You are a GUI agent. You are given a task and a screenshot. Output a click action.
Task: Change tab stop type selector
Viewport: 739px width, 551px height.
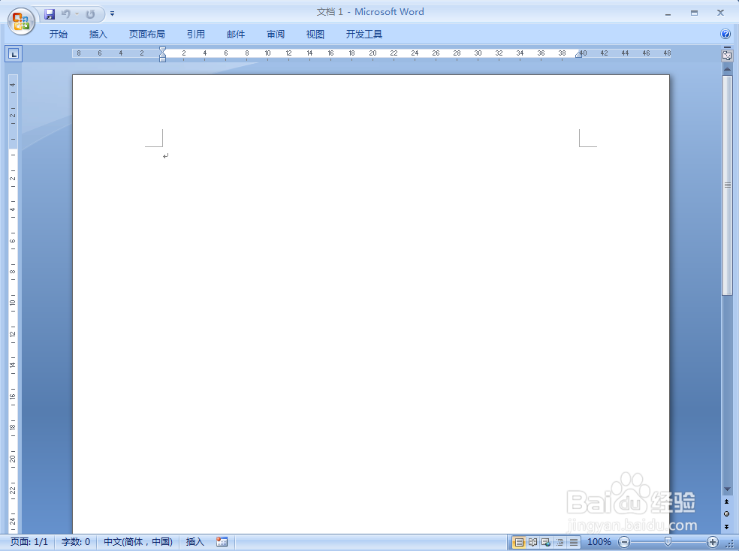tap(14, 54)
